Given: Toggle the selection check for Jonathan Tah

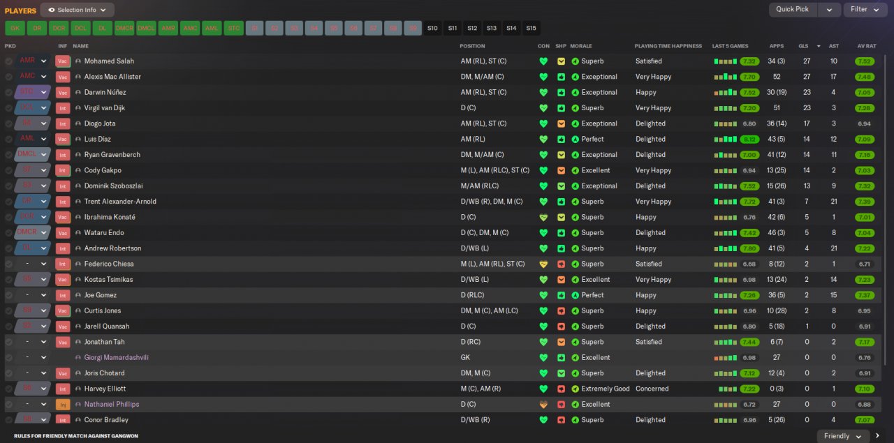Looking at the screenshot, I should pyautogui.click(x=8, y=343).
